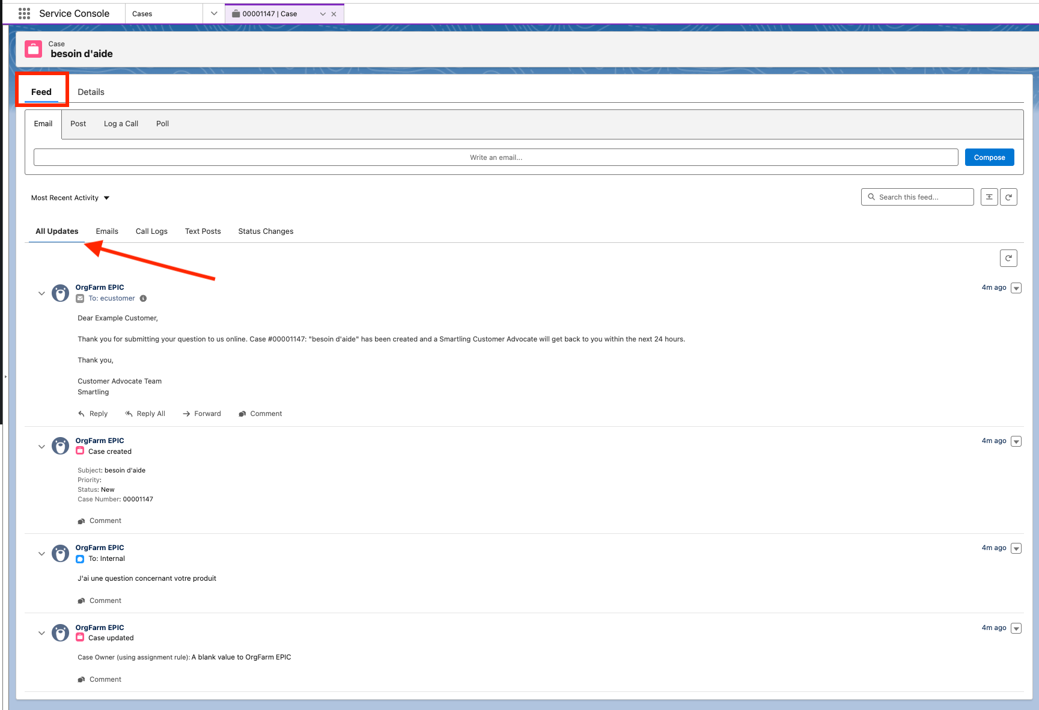Select the Log a Call tab
This screenshot has height=710, width=1039.
click(x=121, y=124)
